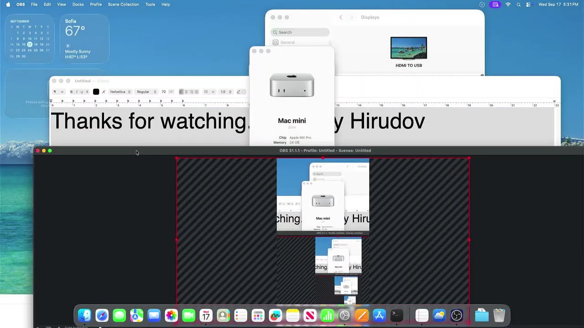Image resolution: width=584 pixels, height=328 pixels.
Task: Open the File menu
Action: pyautogui.click(x=34, y=5)
